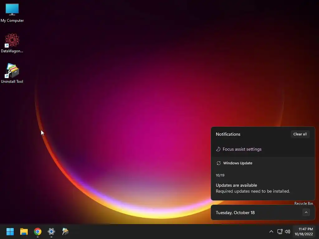Select the Recycle Bin desktop label

point(303,203)
